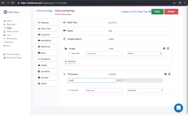188x115 pixels.
Task: Click the Demo User avatar
Action: click(5, 12)
